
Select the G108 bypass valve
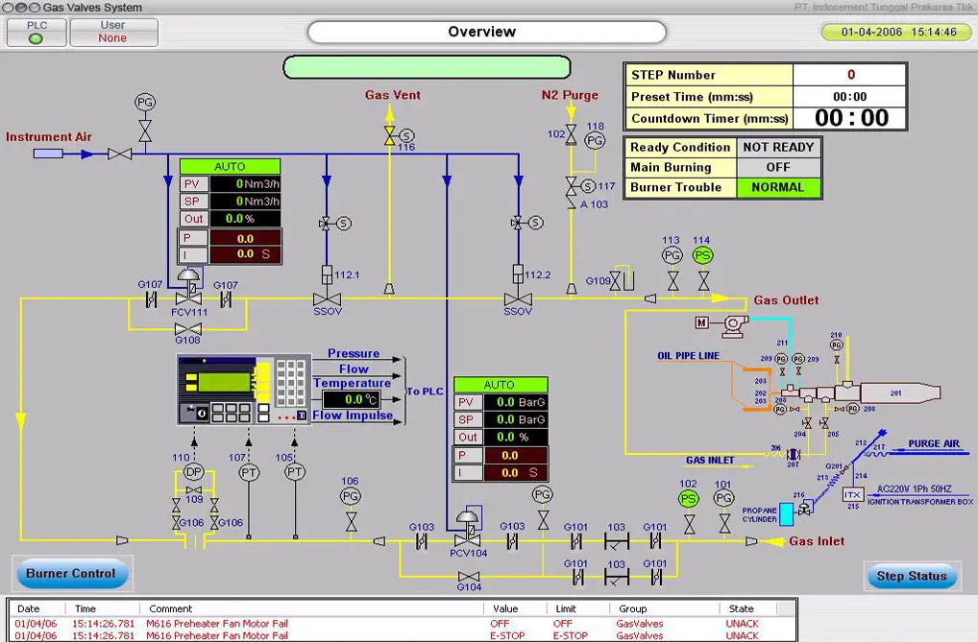[x=187, y=328]
